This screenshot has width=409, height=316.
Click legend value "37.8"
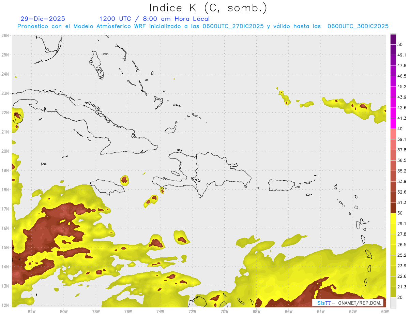click(402, 150)
